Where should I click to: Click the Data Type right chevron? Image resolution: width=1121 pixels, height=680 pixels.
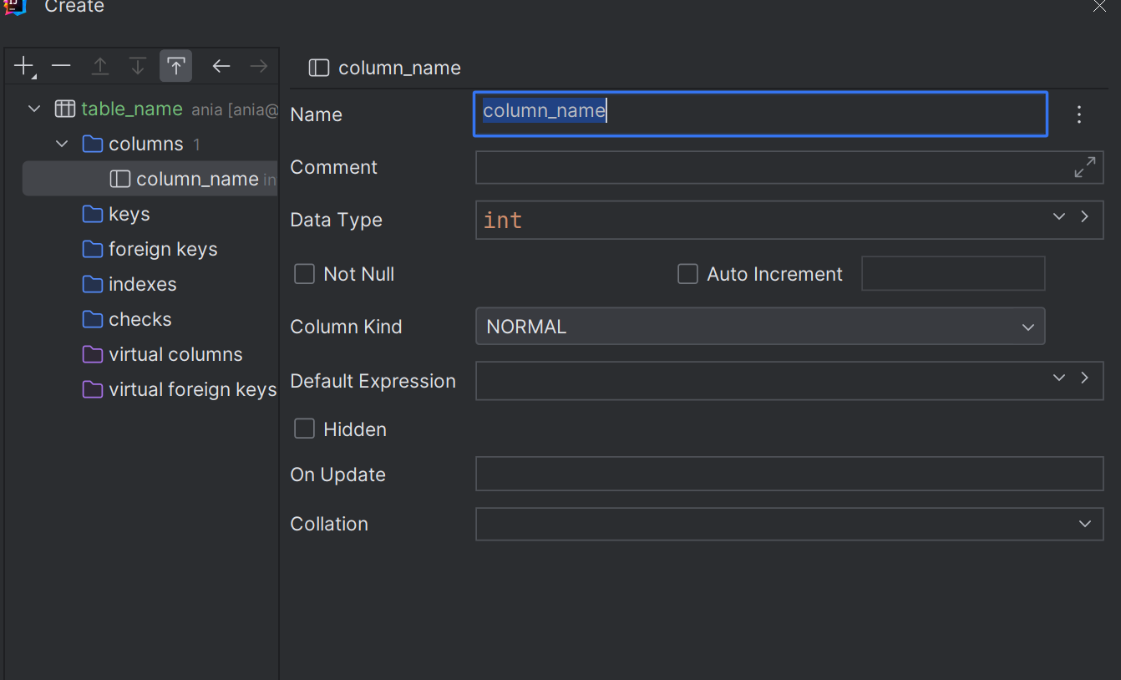pos(1084,216)
